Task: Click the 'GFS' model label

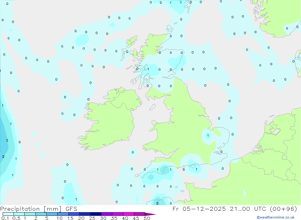Action: click(71, 209)
